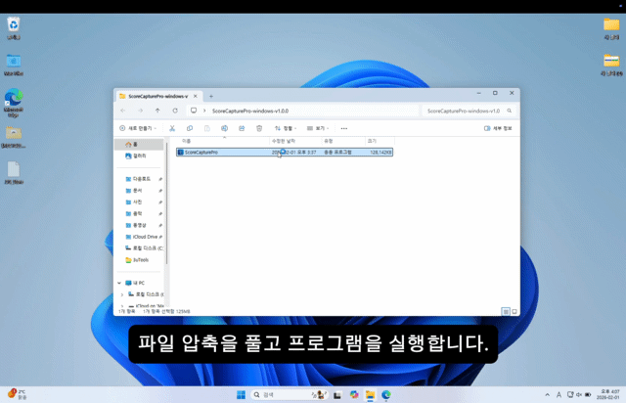
Task: Switch to details view in status bar
Action: (506, 311)
